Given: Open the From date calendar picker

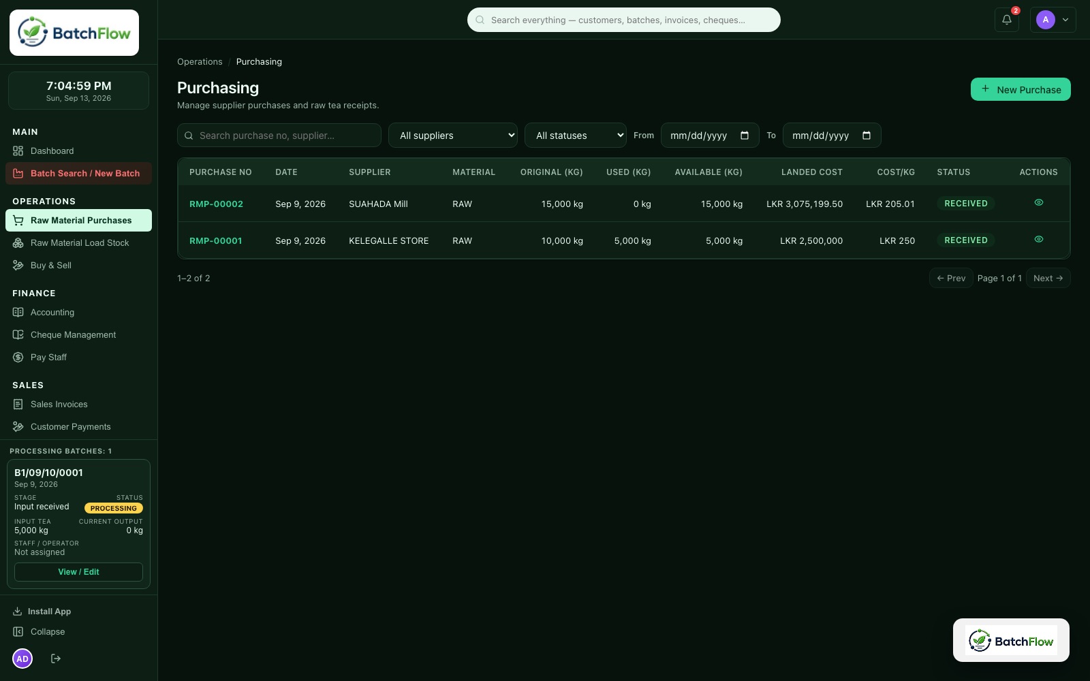Looking at the screenshot, I should (x=745, y=136).
